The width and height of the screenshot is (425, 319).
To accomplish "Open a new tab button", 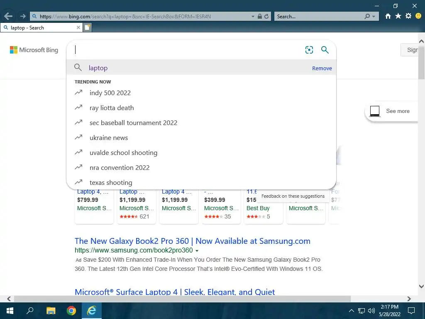I will pyautogui.click(x=87, y=27).
